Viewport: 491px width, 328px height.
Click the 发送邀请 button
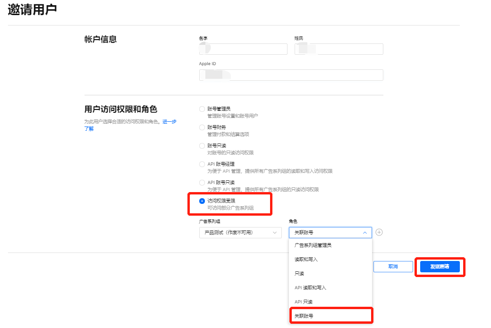[439, 266]
